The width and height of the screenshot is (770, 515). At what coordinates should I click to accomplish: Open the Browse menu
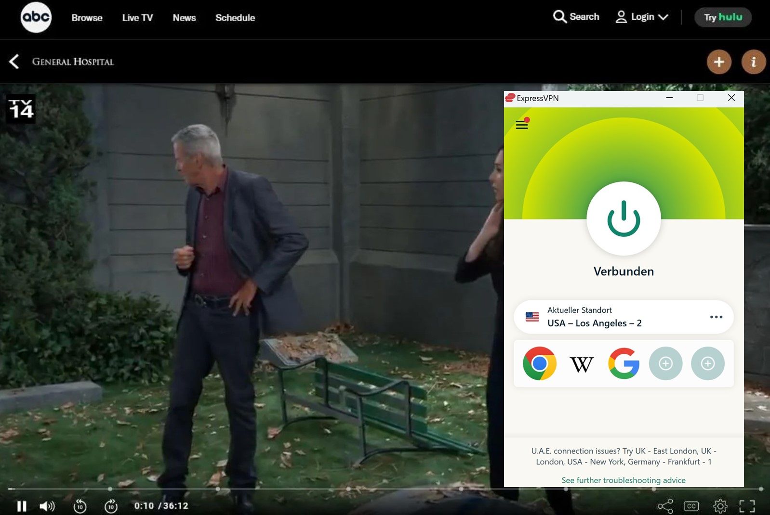[87, 18]
